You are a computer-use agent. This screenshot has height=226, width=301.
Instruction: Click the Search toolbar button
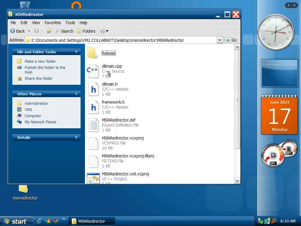tap(64, 31)
